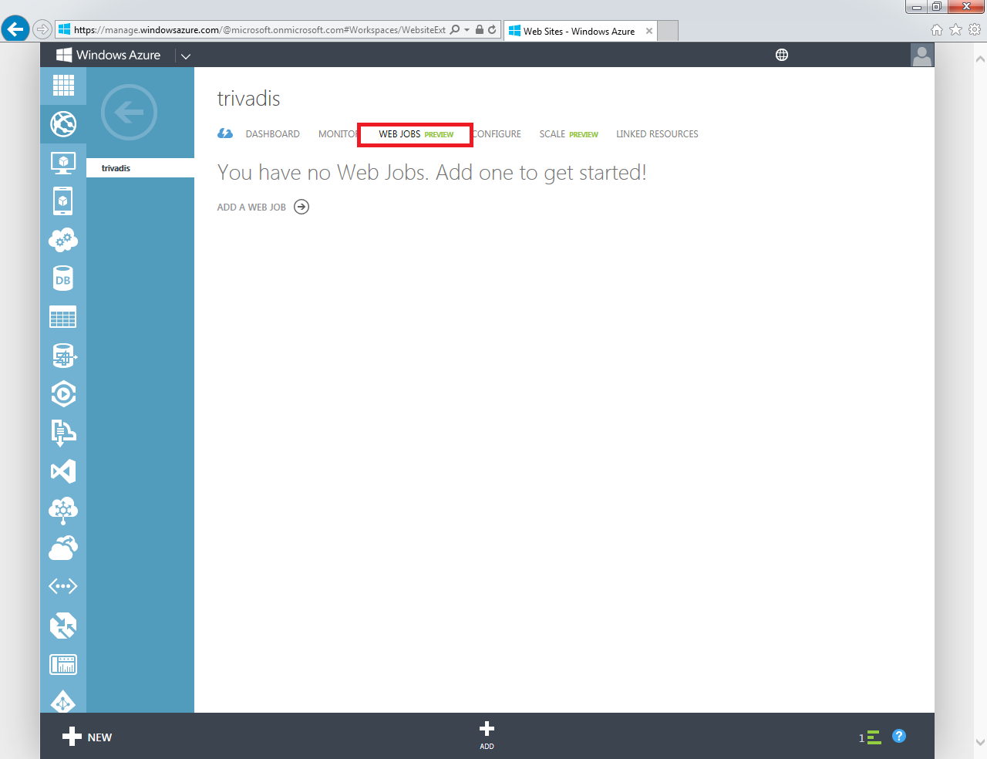
Task: Click the page scrollbar down arrow
Action: click(x=980, y=742)
